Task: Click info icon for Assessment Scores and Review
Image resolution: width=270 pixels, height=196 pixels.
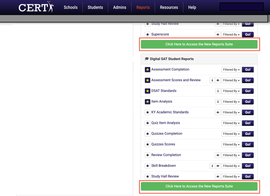Action: pyautogui.click(x=212, y=81)
